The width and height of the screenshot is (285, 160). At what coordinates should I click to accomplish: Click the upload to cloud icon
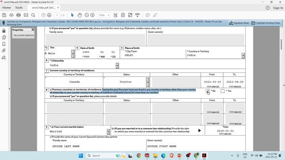pos(11,15)
